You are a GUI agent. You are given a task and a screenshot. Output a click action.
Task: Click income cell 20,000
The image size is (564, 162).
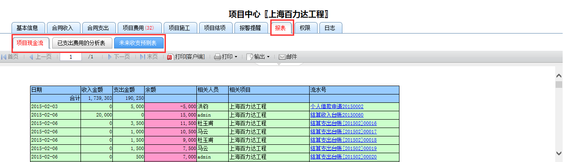click(96, 115)
